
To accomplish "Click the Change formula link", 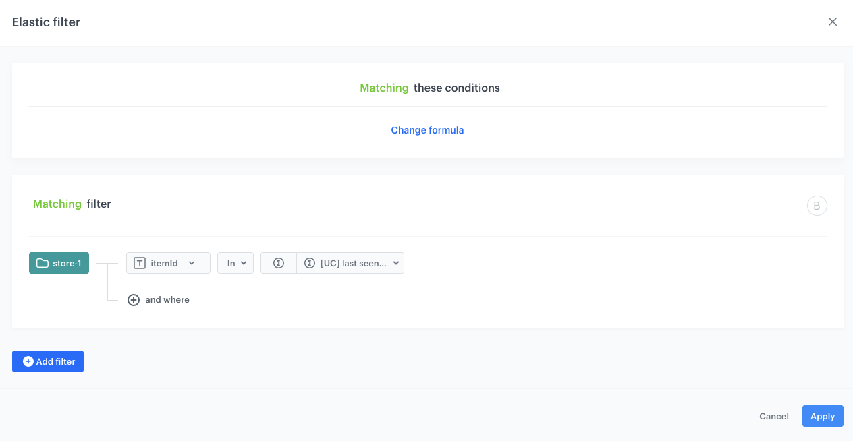I will tap(427, 129).
